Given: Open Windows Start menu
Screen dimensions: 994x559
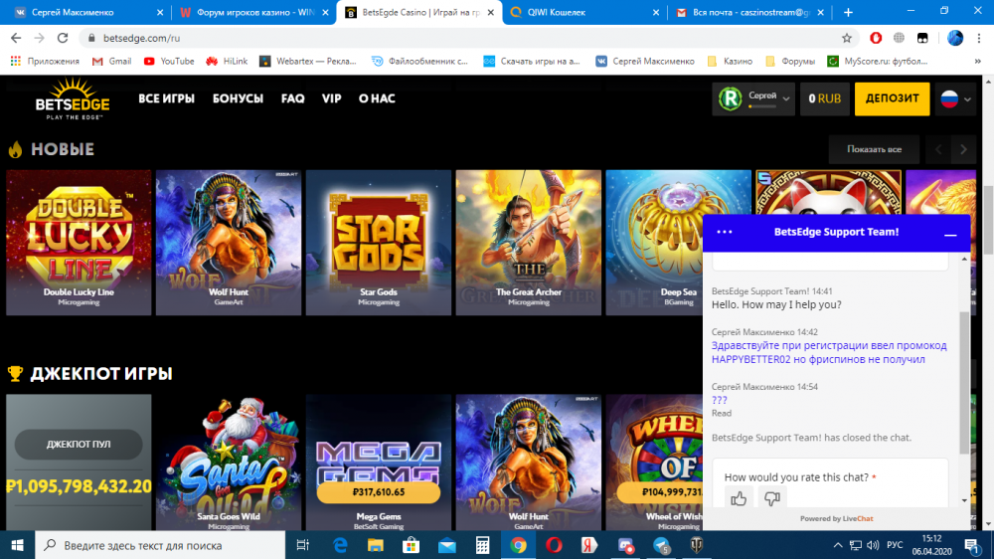Looking at the screenshot, I should [x=17, y=545].
